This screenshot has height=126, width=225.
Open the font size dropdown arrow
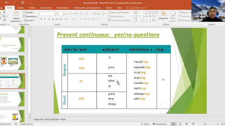click(x=63, y=14)
